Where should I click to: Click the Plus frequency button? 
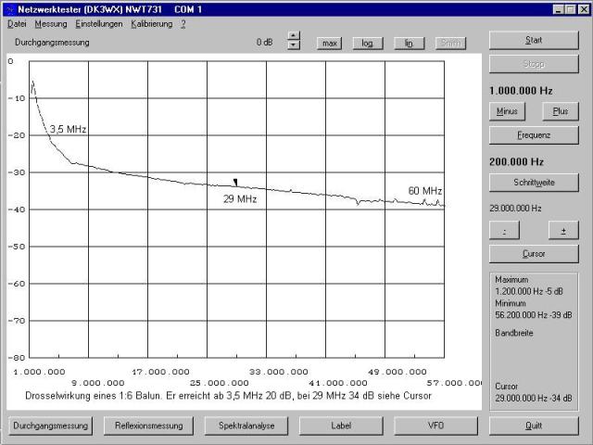pos(561,111)
